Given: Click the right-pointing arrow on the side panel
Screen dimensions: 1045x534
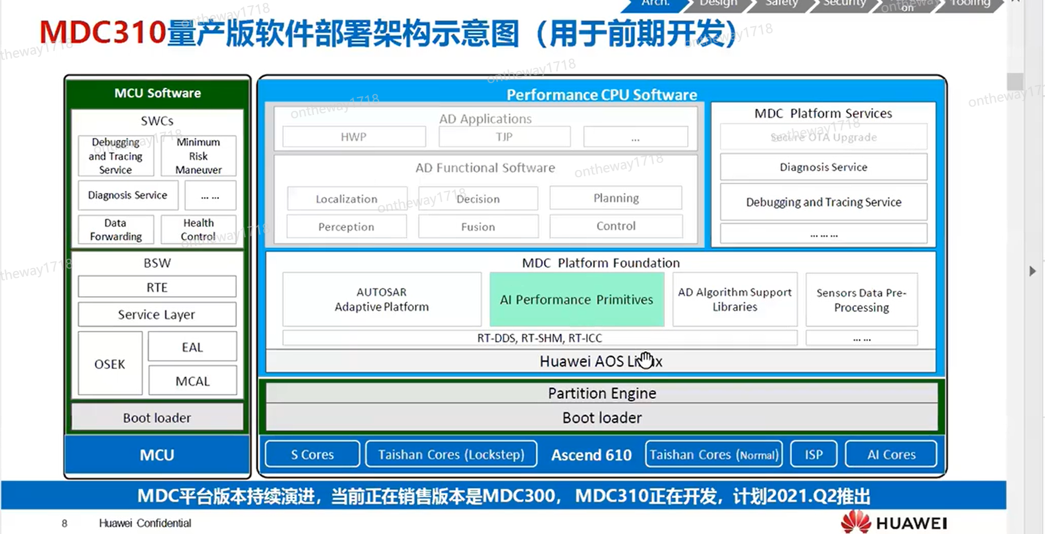Looking at the screenshot, I should [1032, 271].
